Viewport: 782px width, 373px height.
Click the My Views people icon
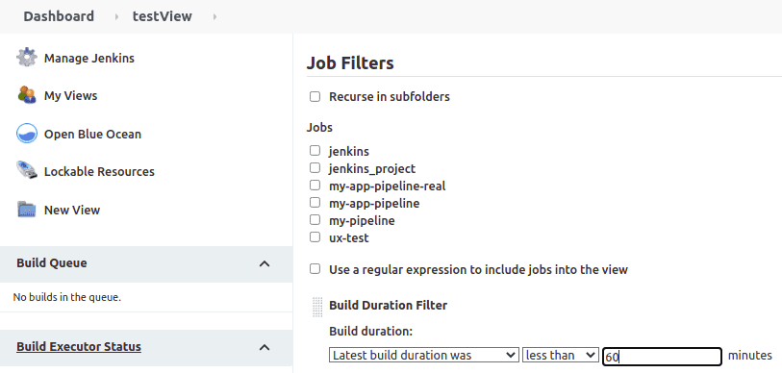26,95
